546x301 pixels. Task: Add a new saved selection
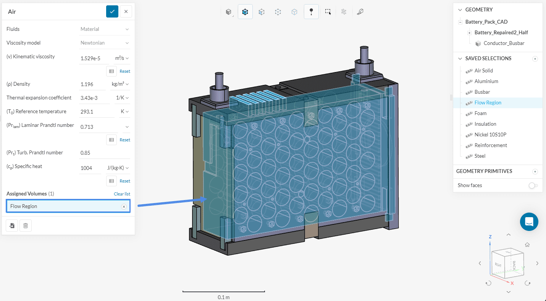535,59
